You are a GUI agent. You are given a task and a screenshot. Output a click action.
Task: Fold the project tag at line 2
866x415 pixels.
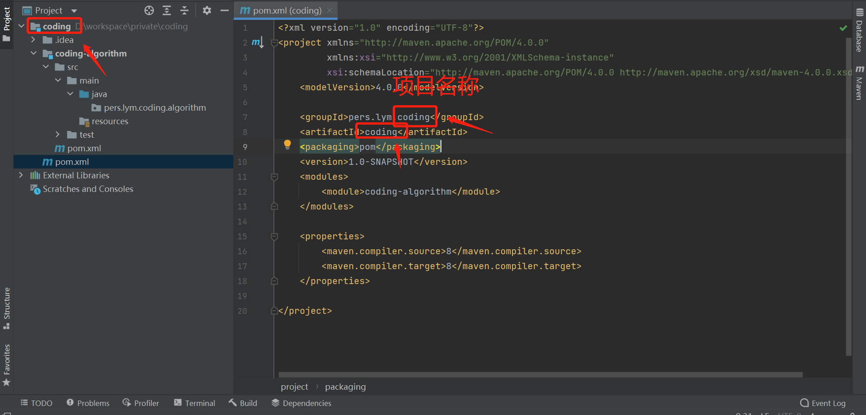[x=274, y=43]
